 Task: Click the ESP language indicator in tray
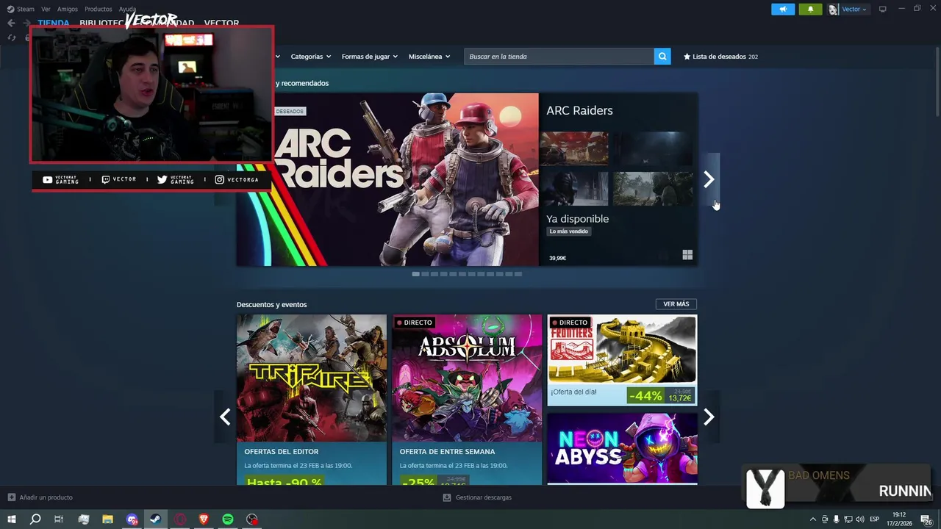(874, 519)
